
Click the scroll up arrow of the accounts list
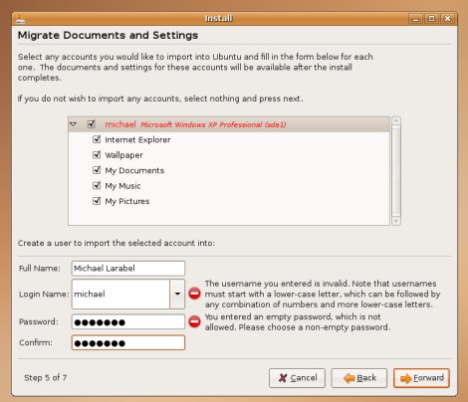tap(396, 120)
